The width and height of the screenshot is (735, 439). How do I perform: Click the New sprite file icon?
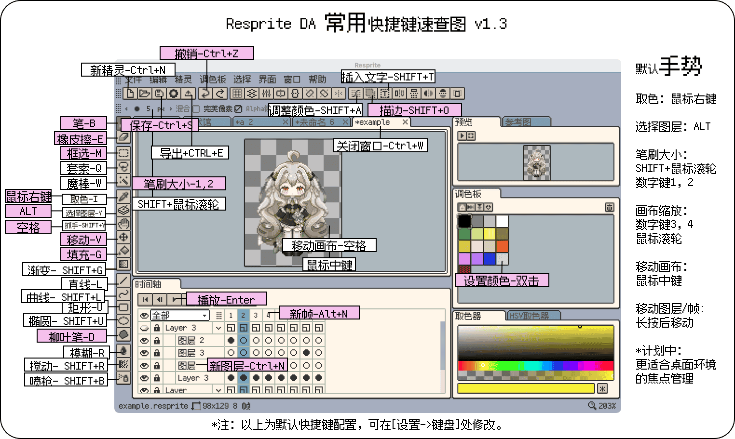pos(130,93)
